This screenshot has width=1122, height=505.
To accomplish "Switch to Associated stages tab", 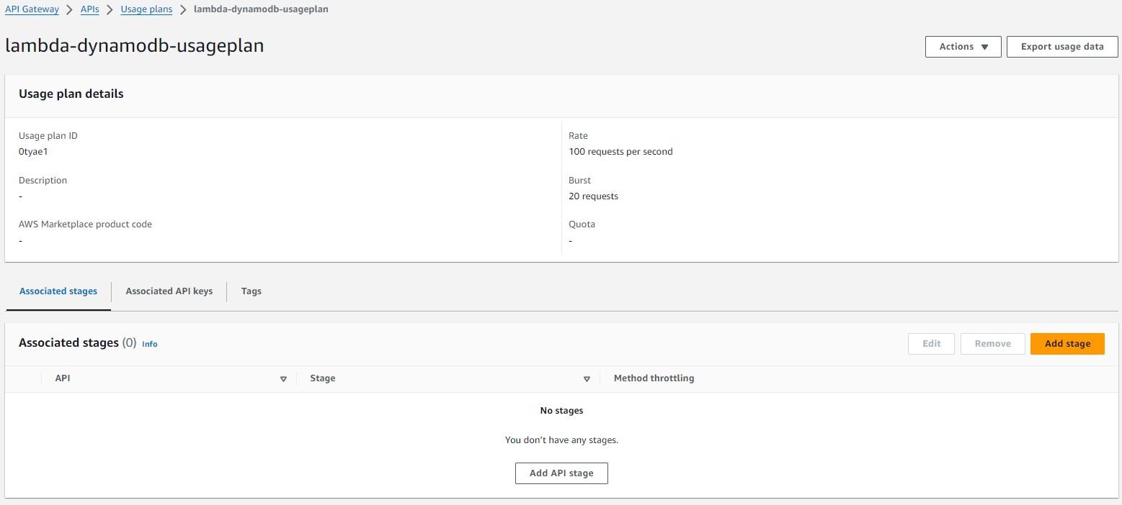I will [x=58, y=291].
